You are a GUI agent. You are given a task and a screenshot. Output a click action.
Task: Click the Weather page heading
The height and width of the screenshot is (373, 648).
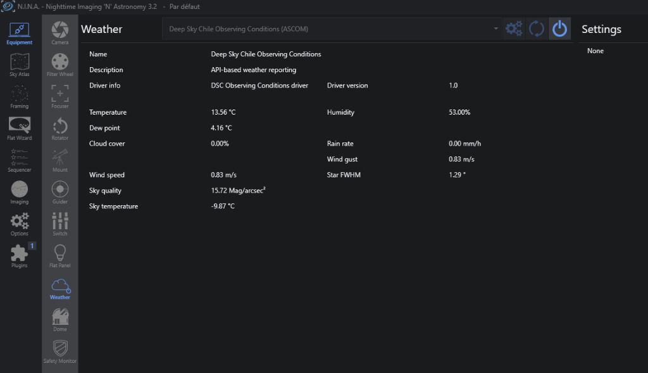[x=102, y=29]
